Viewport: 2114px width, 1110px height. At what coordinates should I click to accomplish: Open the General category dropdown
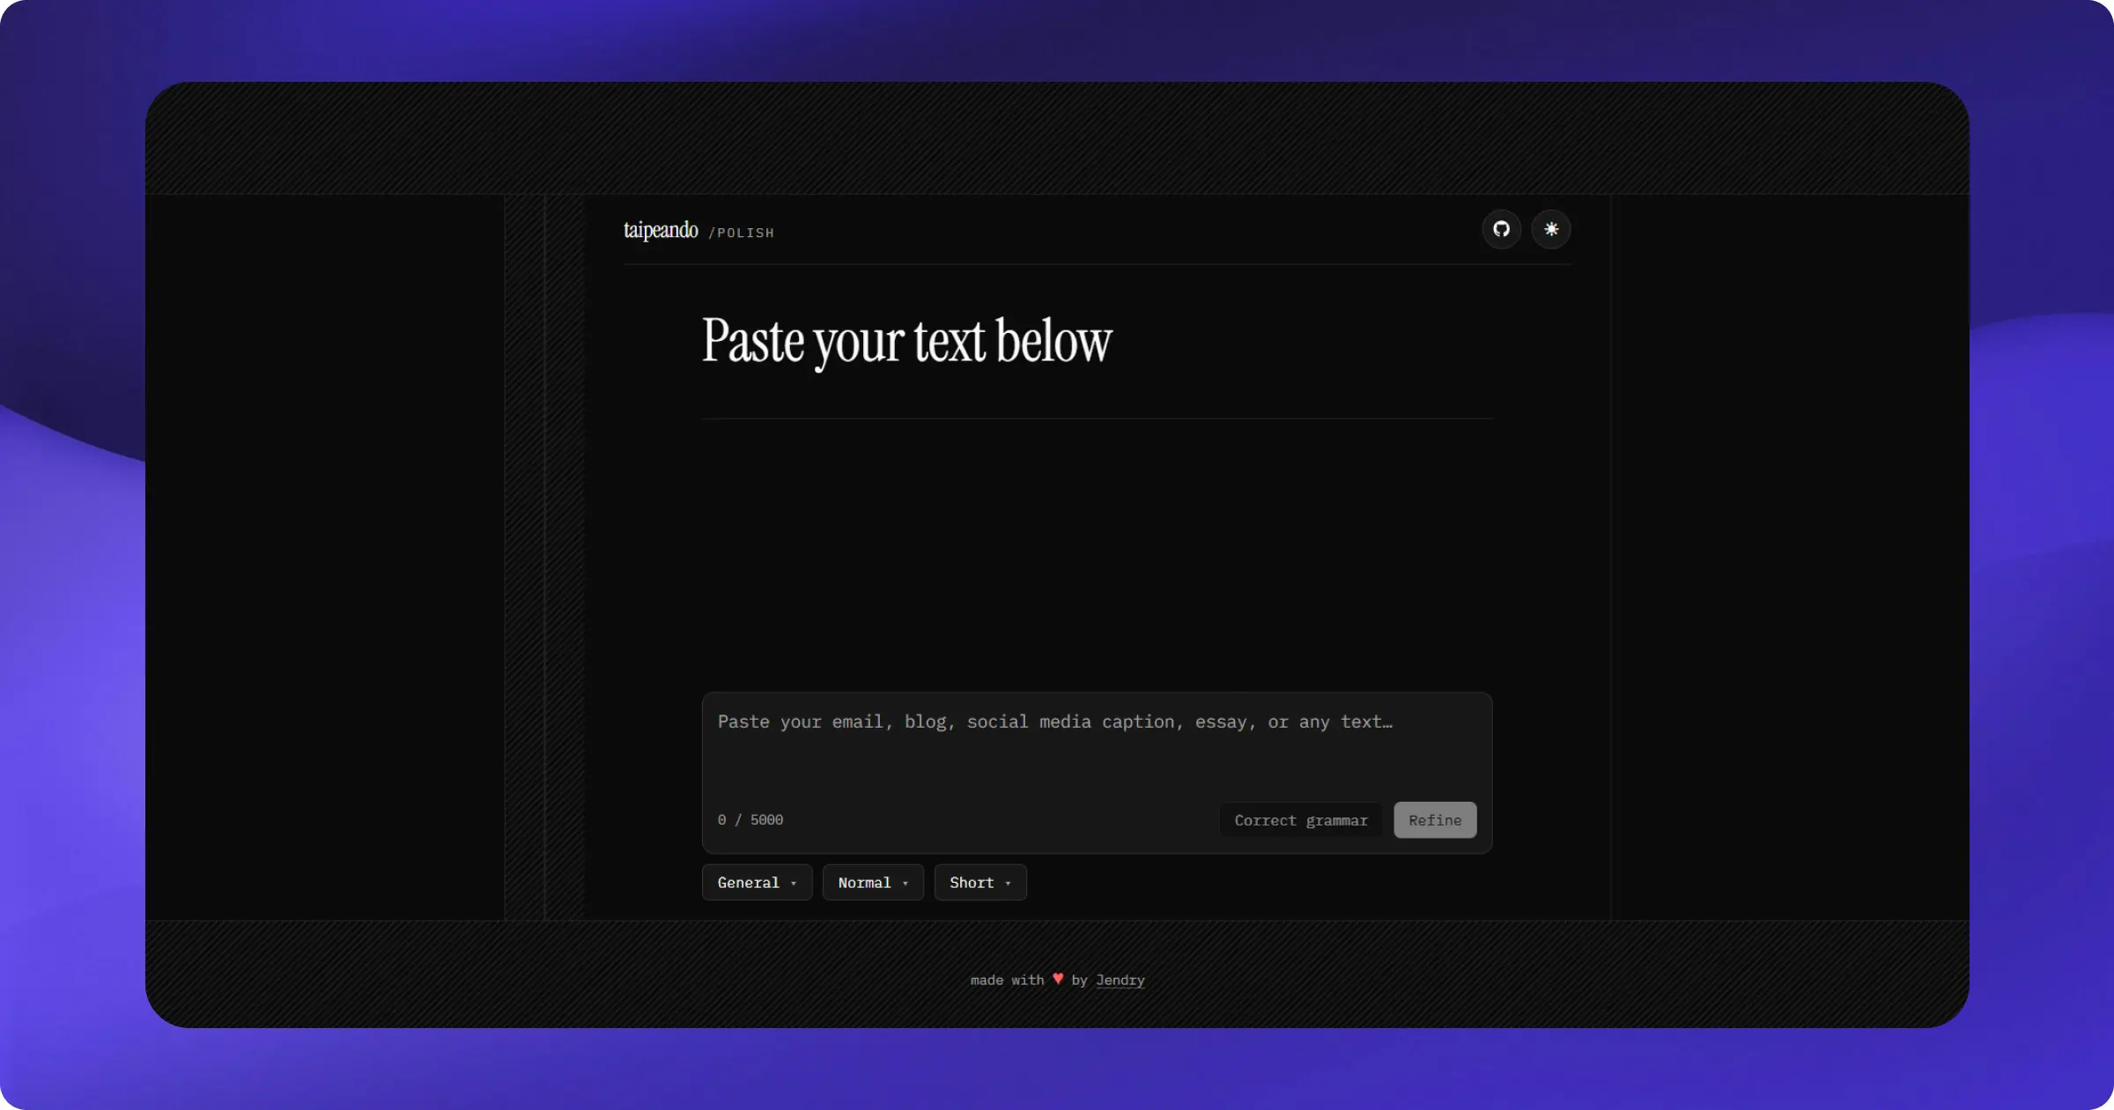point(757,883)
